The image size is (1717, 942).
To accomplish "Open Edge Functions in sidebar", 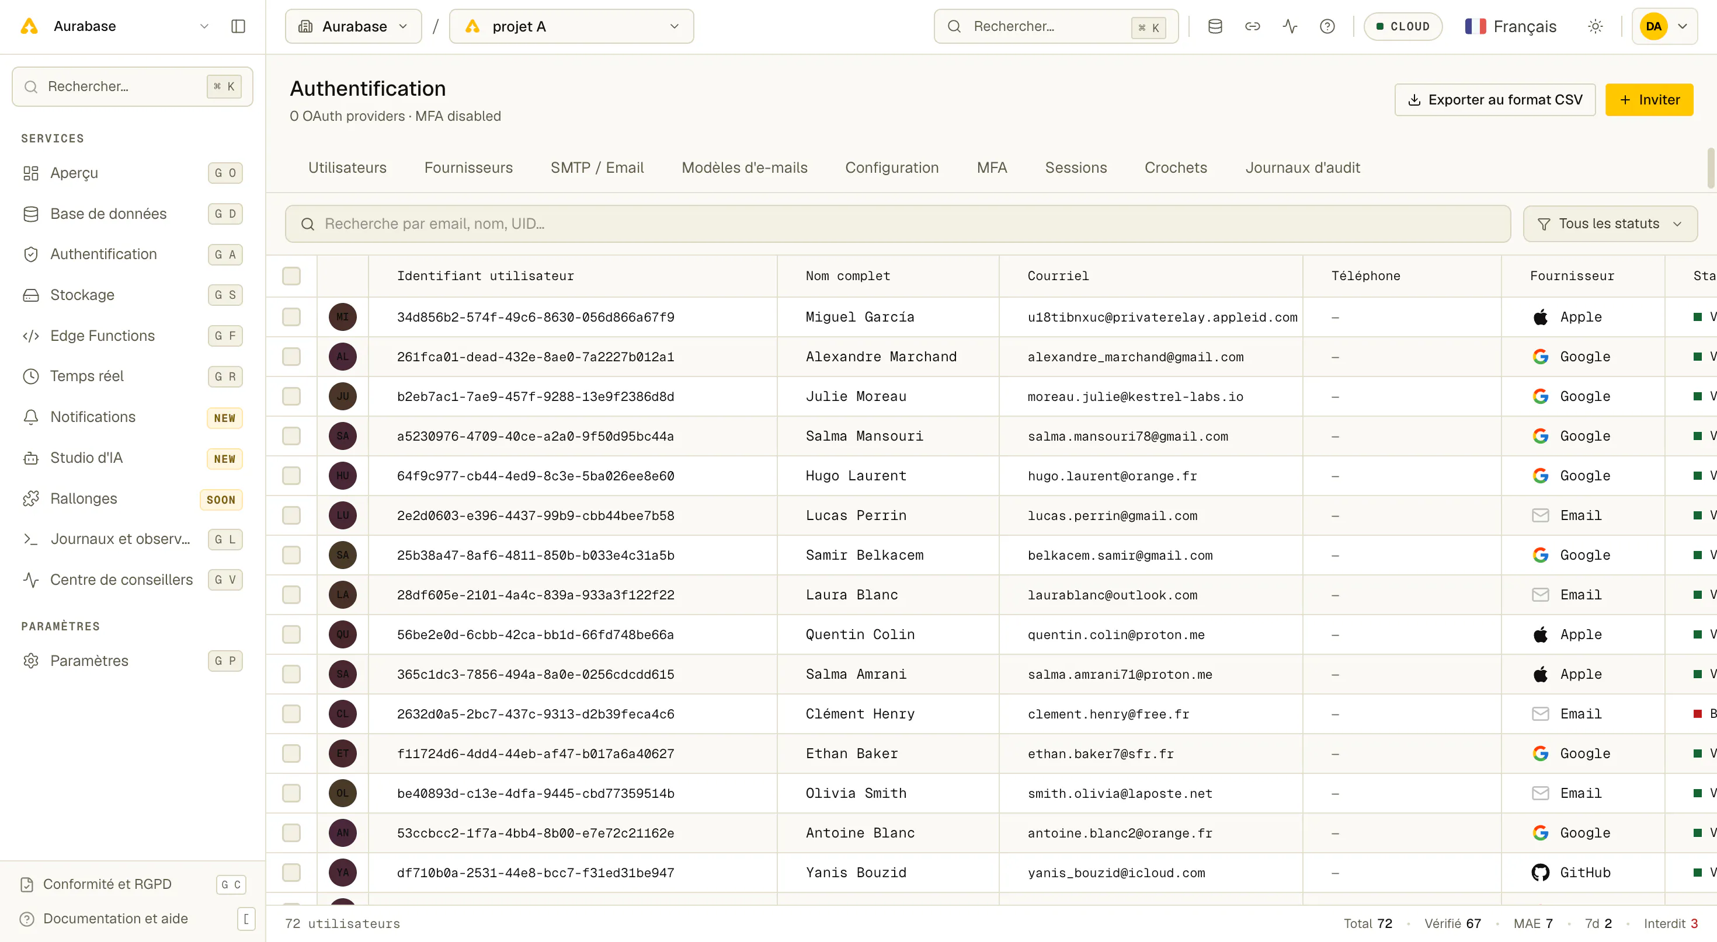I will point(132,336).
